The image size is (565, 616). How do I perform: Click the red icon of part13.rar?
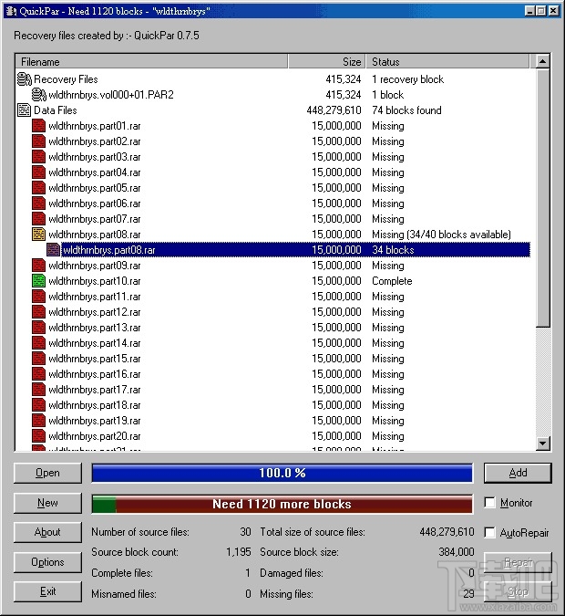38,328
